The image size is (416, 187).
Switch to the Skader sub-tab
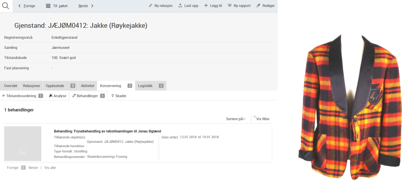click(119, 96)
